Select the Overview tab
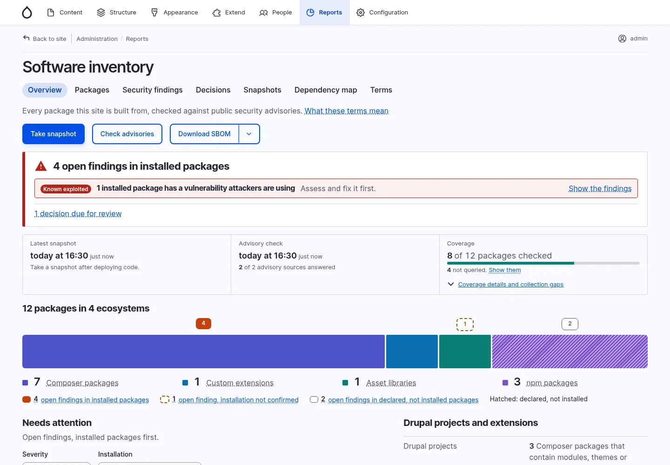This screenshot has width=670, height=465. point(45,90)
